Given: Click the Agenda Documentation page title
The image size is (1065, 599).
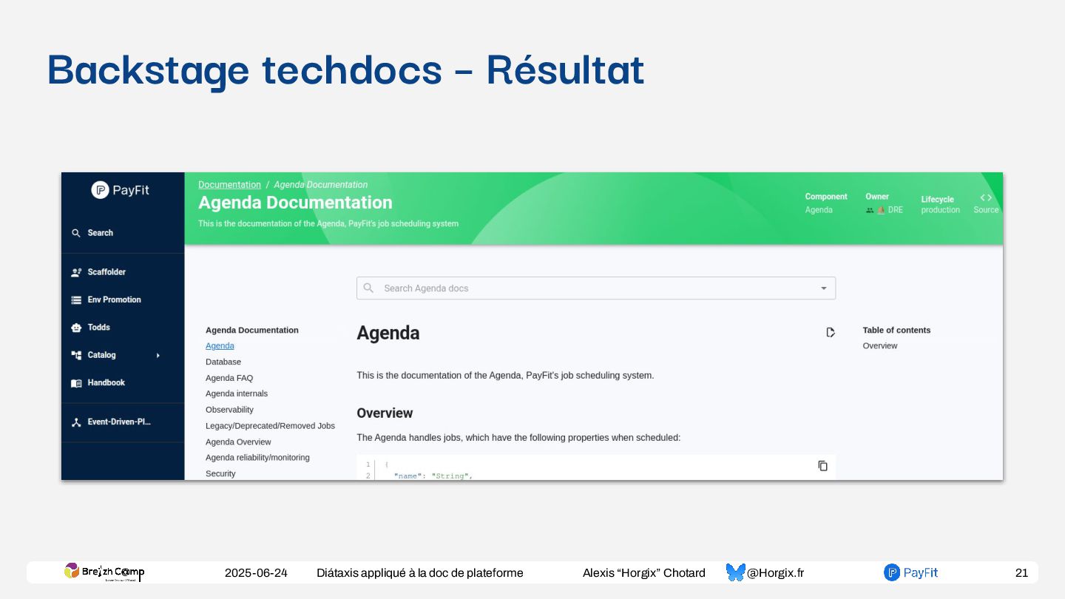Looking at the screenshot, I should pos(295,203).
